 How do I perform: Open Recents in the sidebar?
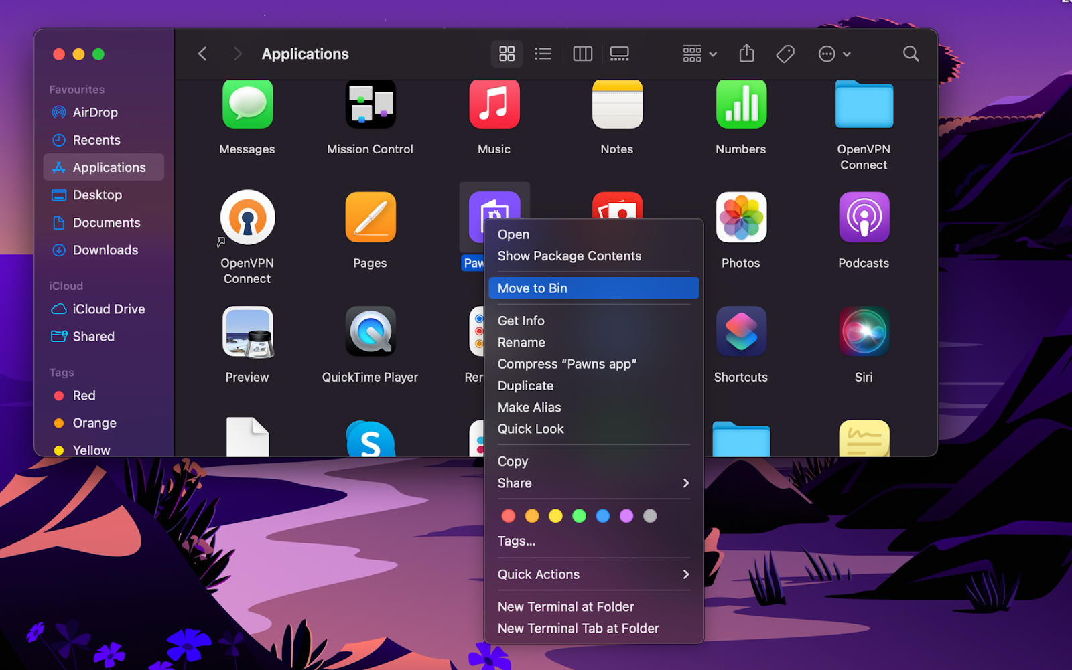[x=104, y=140]
